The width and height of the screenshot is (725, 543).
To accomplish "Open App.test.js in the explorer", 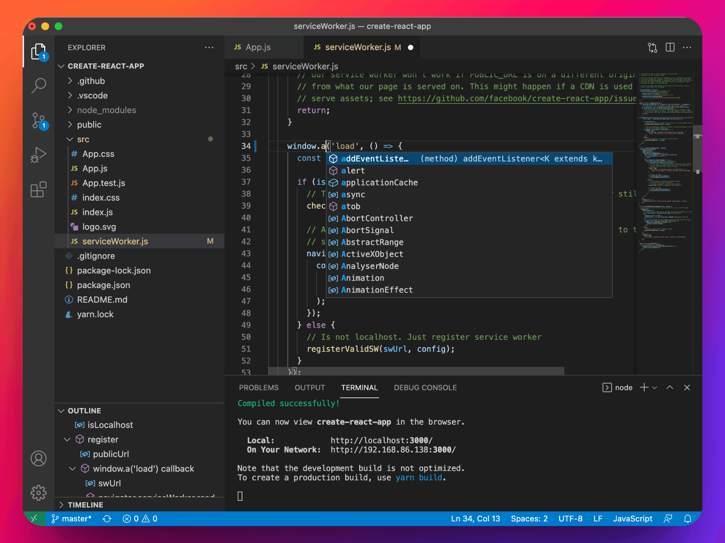I will (139, 183).
